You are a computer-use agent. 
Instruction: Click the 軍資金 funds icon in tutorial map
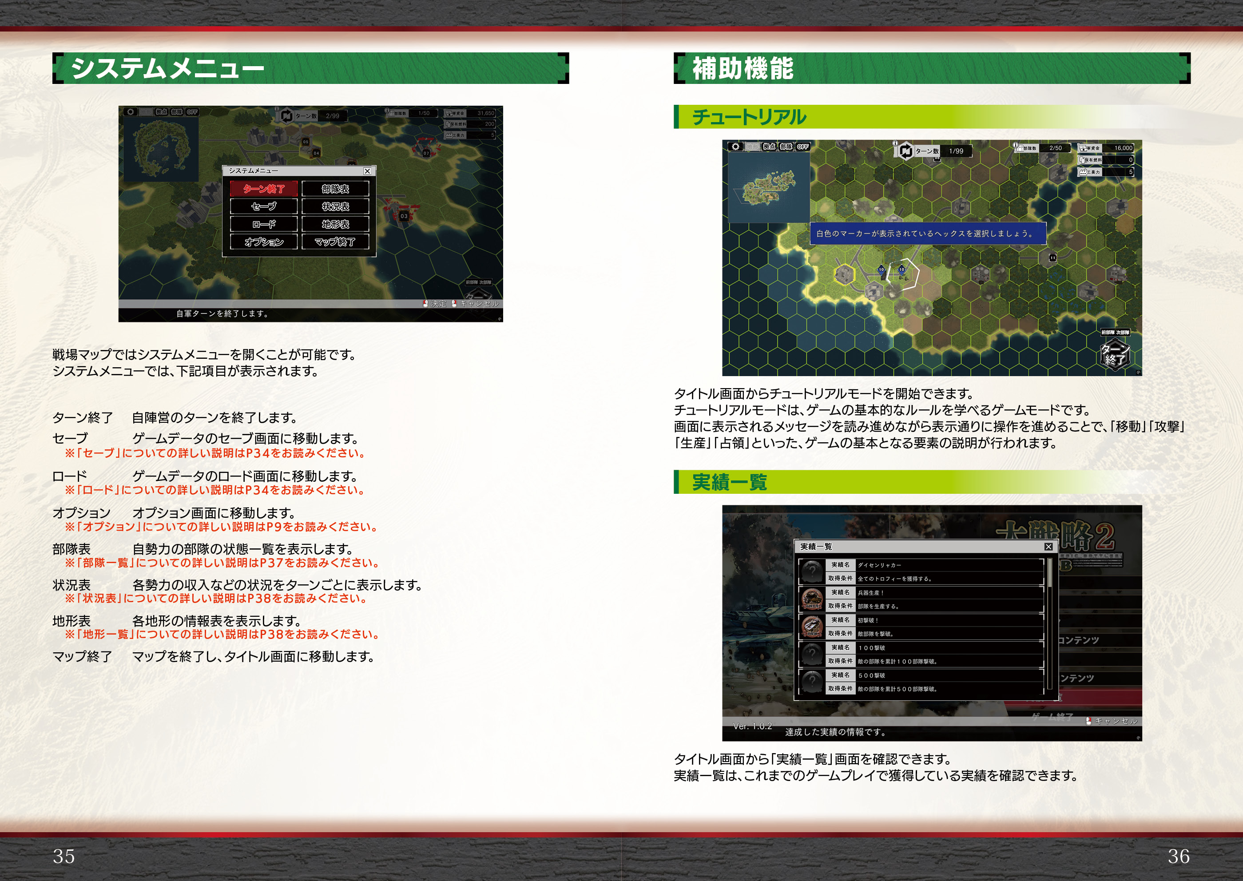click(x=1083, y=148)
